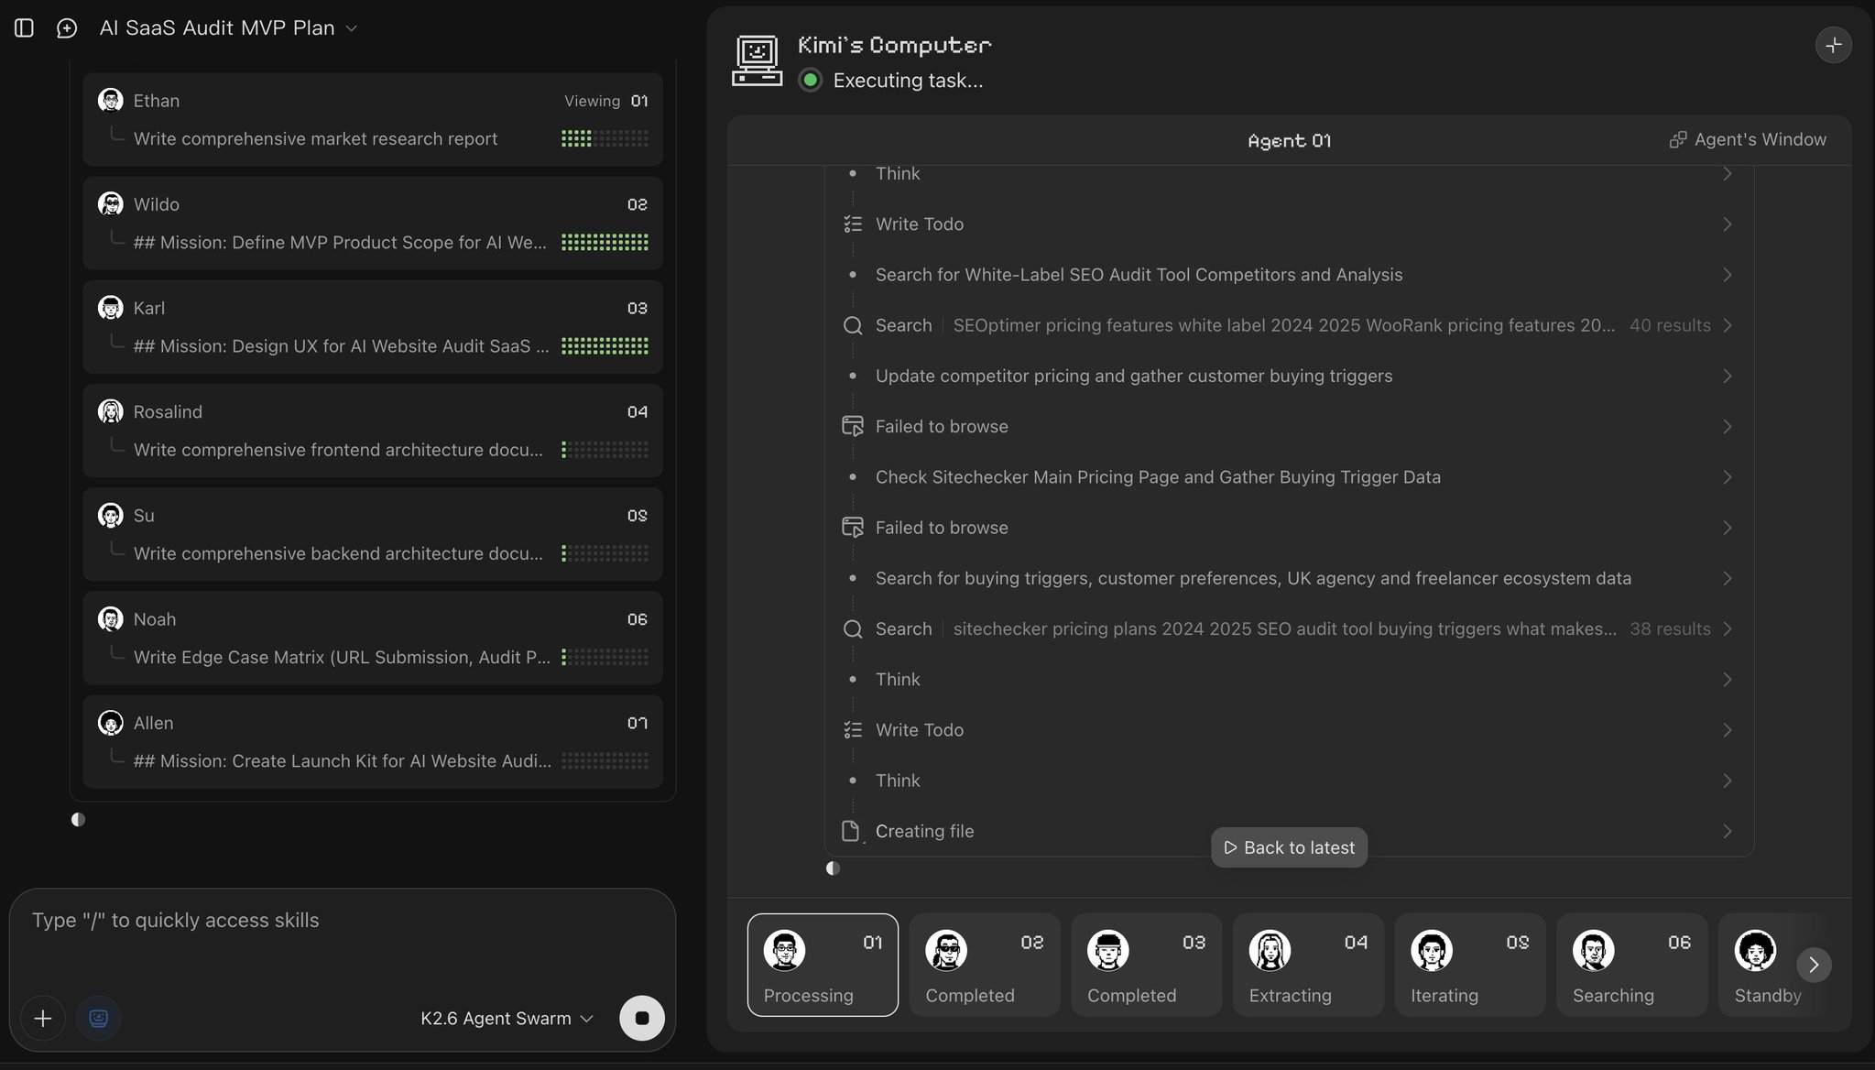
Task: Stop the running task with stop button
Action: click(642, 1019)
